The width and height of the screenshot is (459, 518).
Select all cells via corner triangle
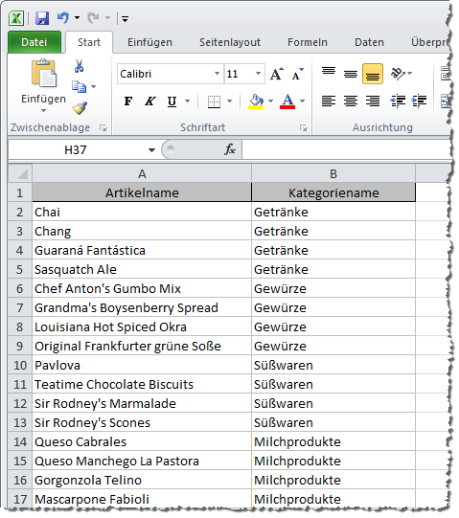pos(20,173)
